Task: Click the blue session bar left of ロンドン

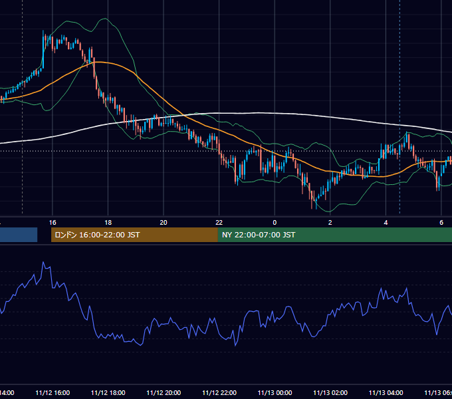Action: tap(19, 235)
